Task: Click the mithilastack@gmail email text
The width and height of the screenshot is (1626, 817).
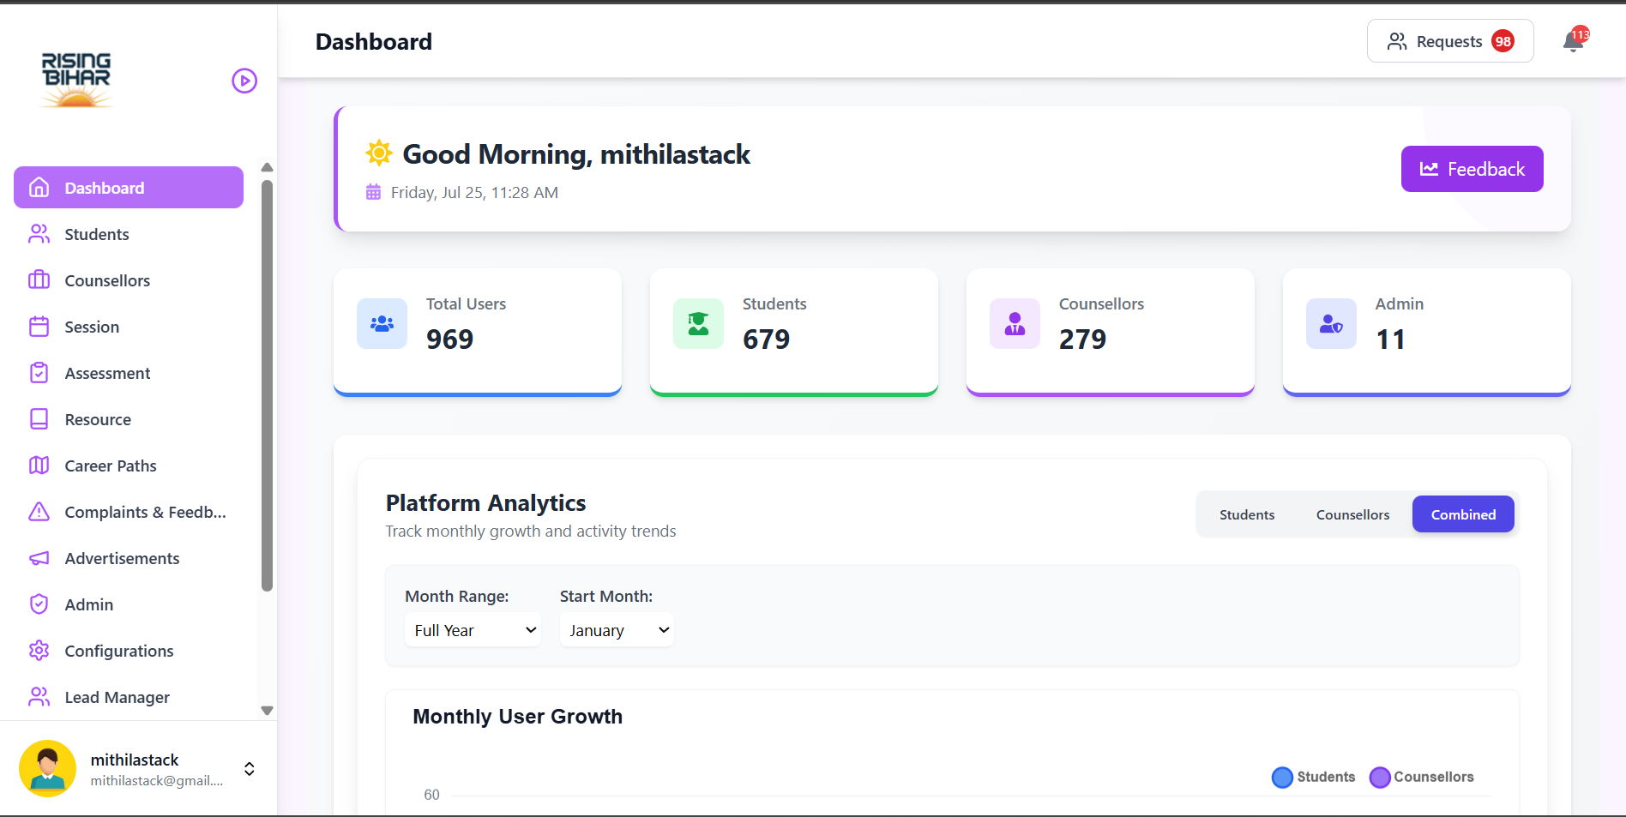Action: tap(157, 780)
